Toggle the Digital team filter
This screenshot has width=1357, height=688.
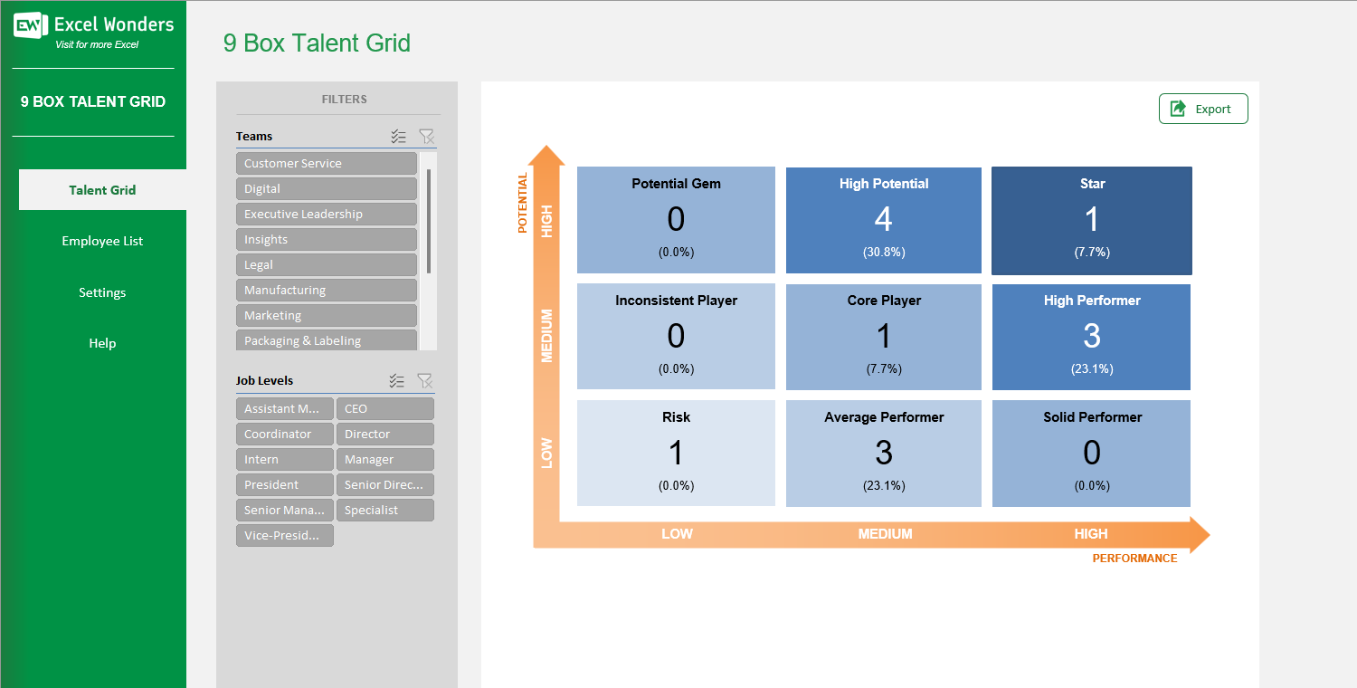326,188
